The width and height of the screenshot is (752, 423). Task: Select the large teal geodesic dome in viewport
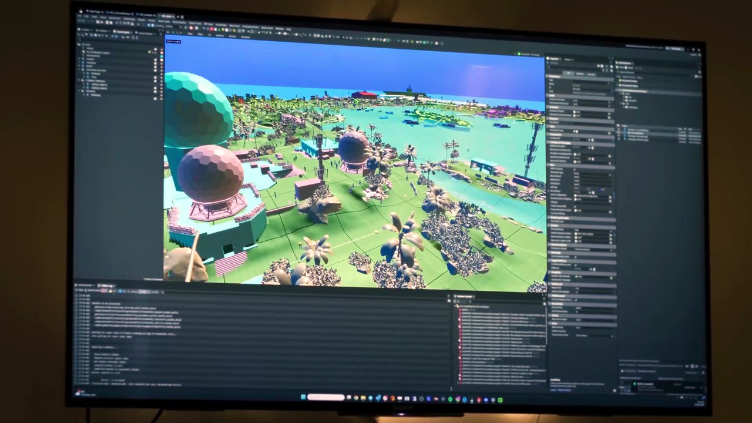click(x=196, y=110)
